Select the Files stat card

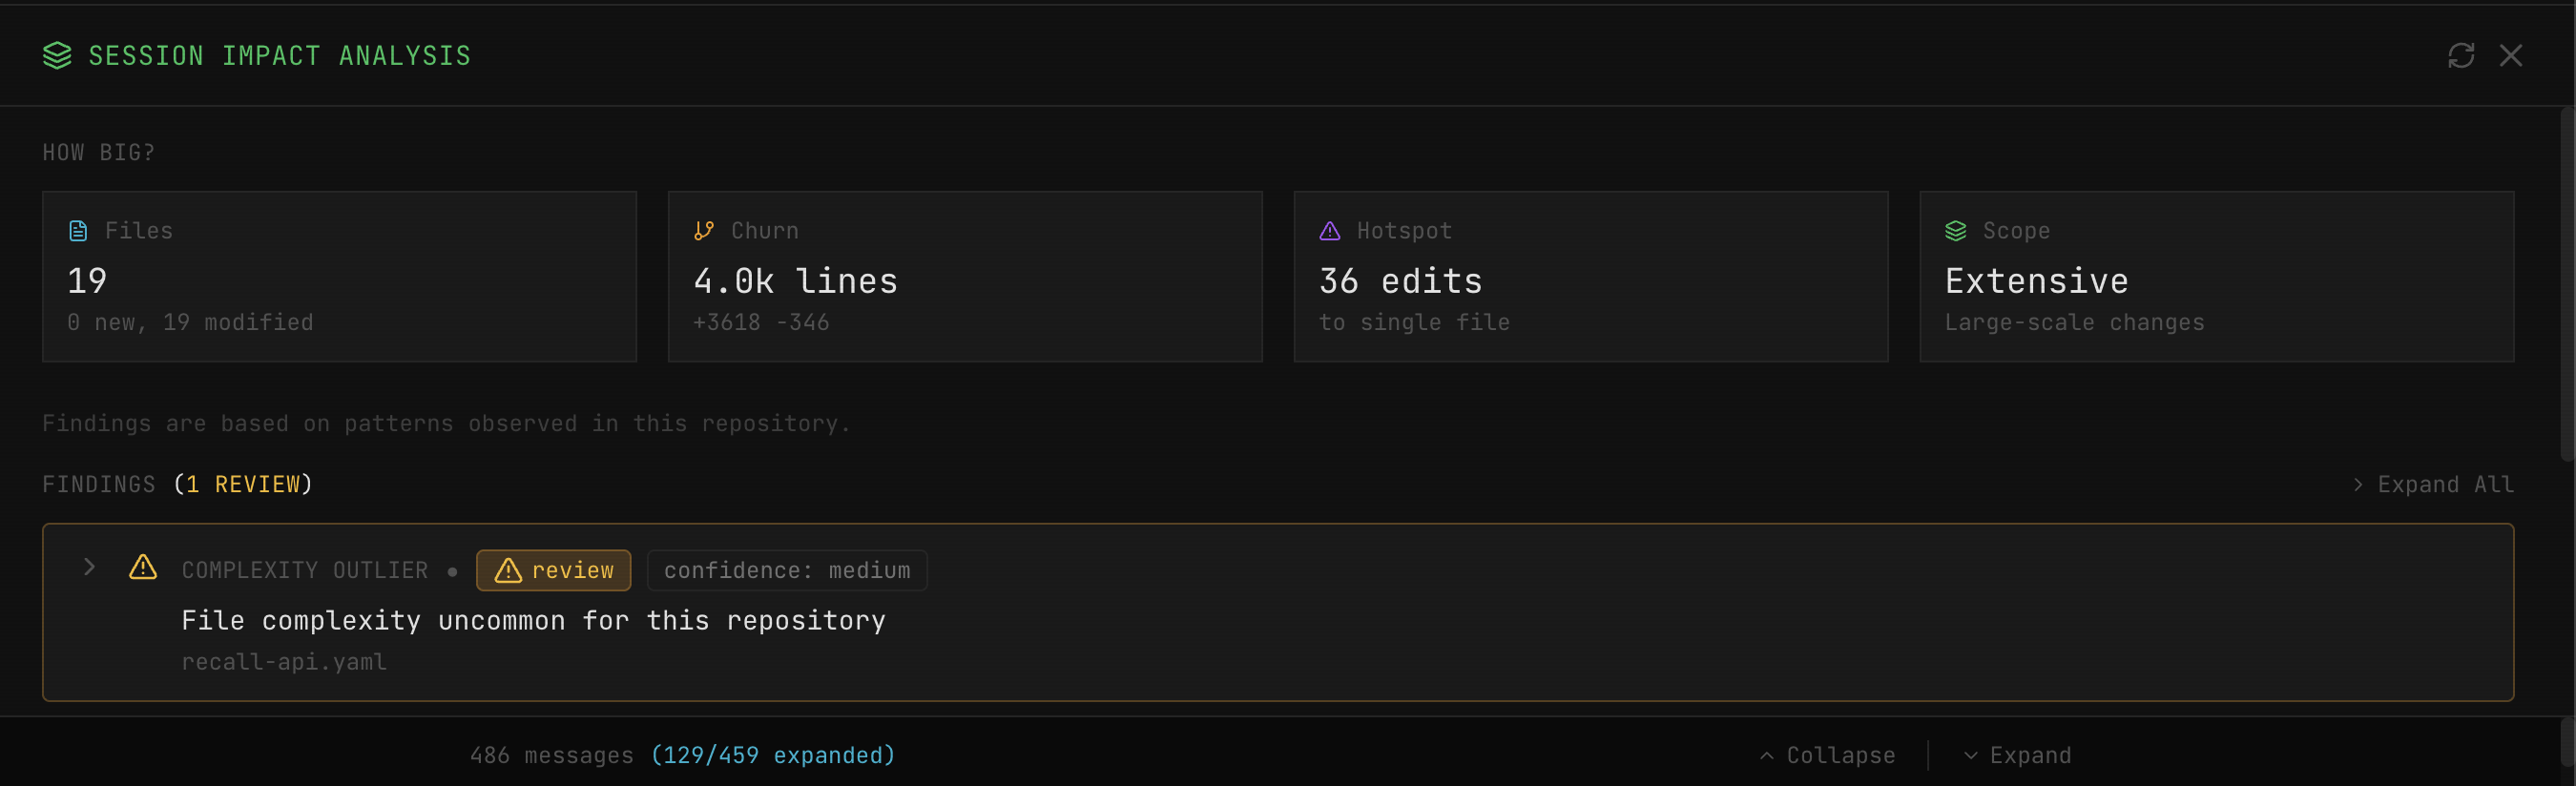[x=339, y=276]
